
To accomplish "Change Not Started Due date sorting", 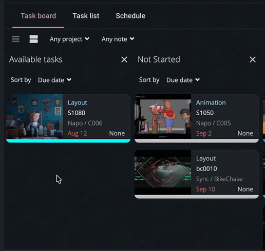I will coord(183,80).
